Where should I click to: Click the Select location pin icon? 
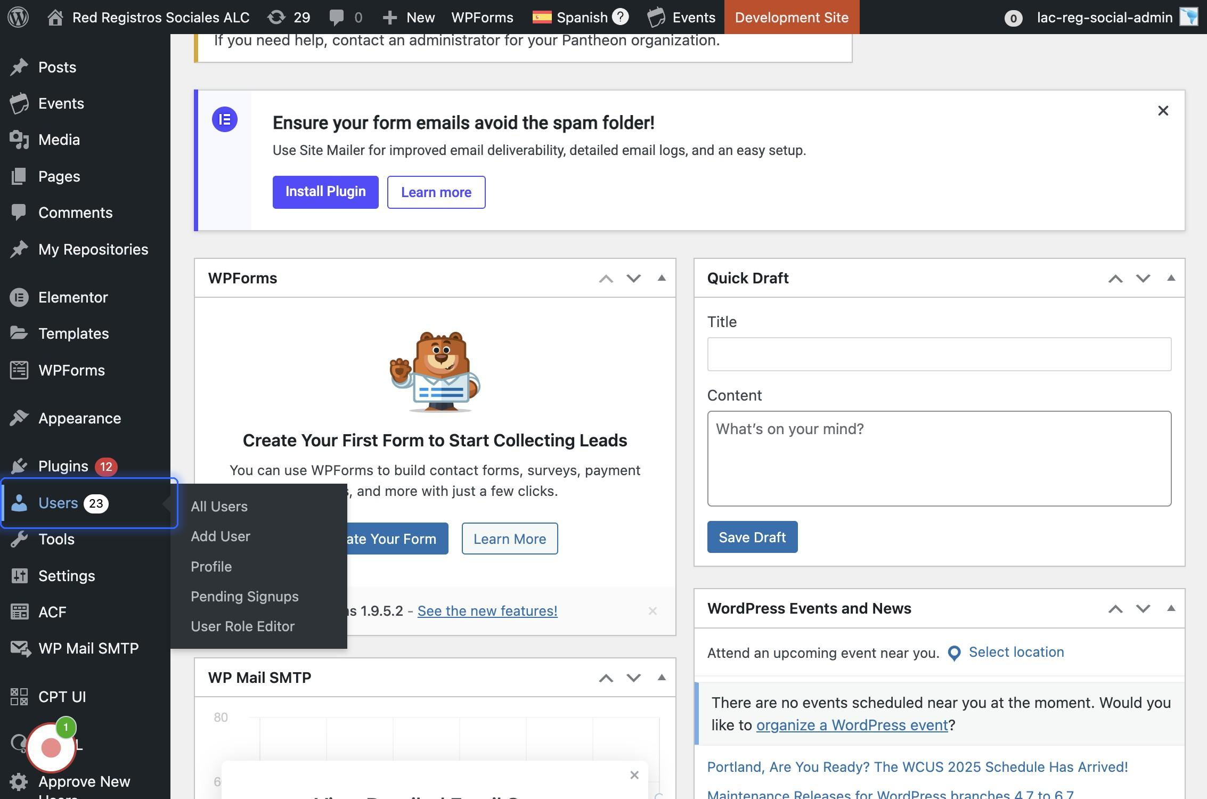pyautogui.click(x=954, y=653)
